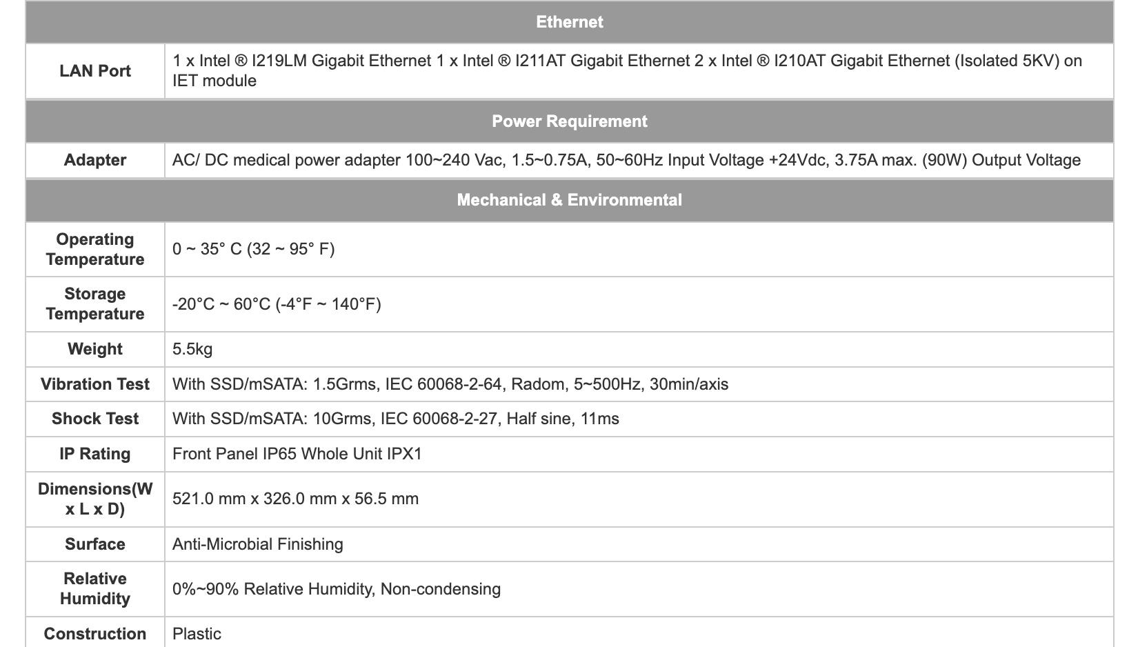This screenshot has width=1138, height=647.
Task: Click the Relative Humidity label
Action: point(95,588)
